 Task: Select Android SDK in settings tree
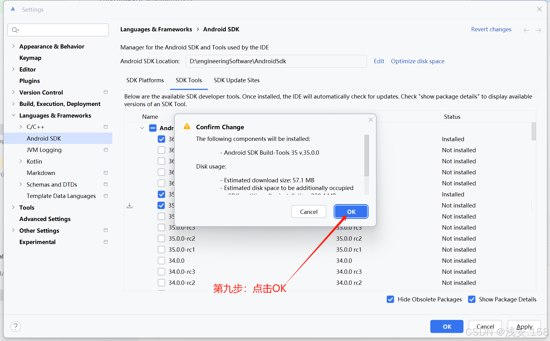(58, 138)
